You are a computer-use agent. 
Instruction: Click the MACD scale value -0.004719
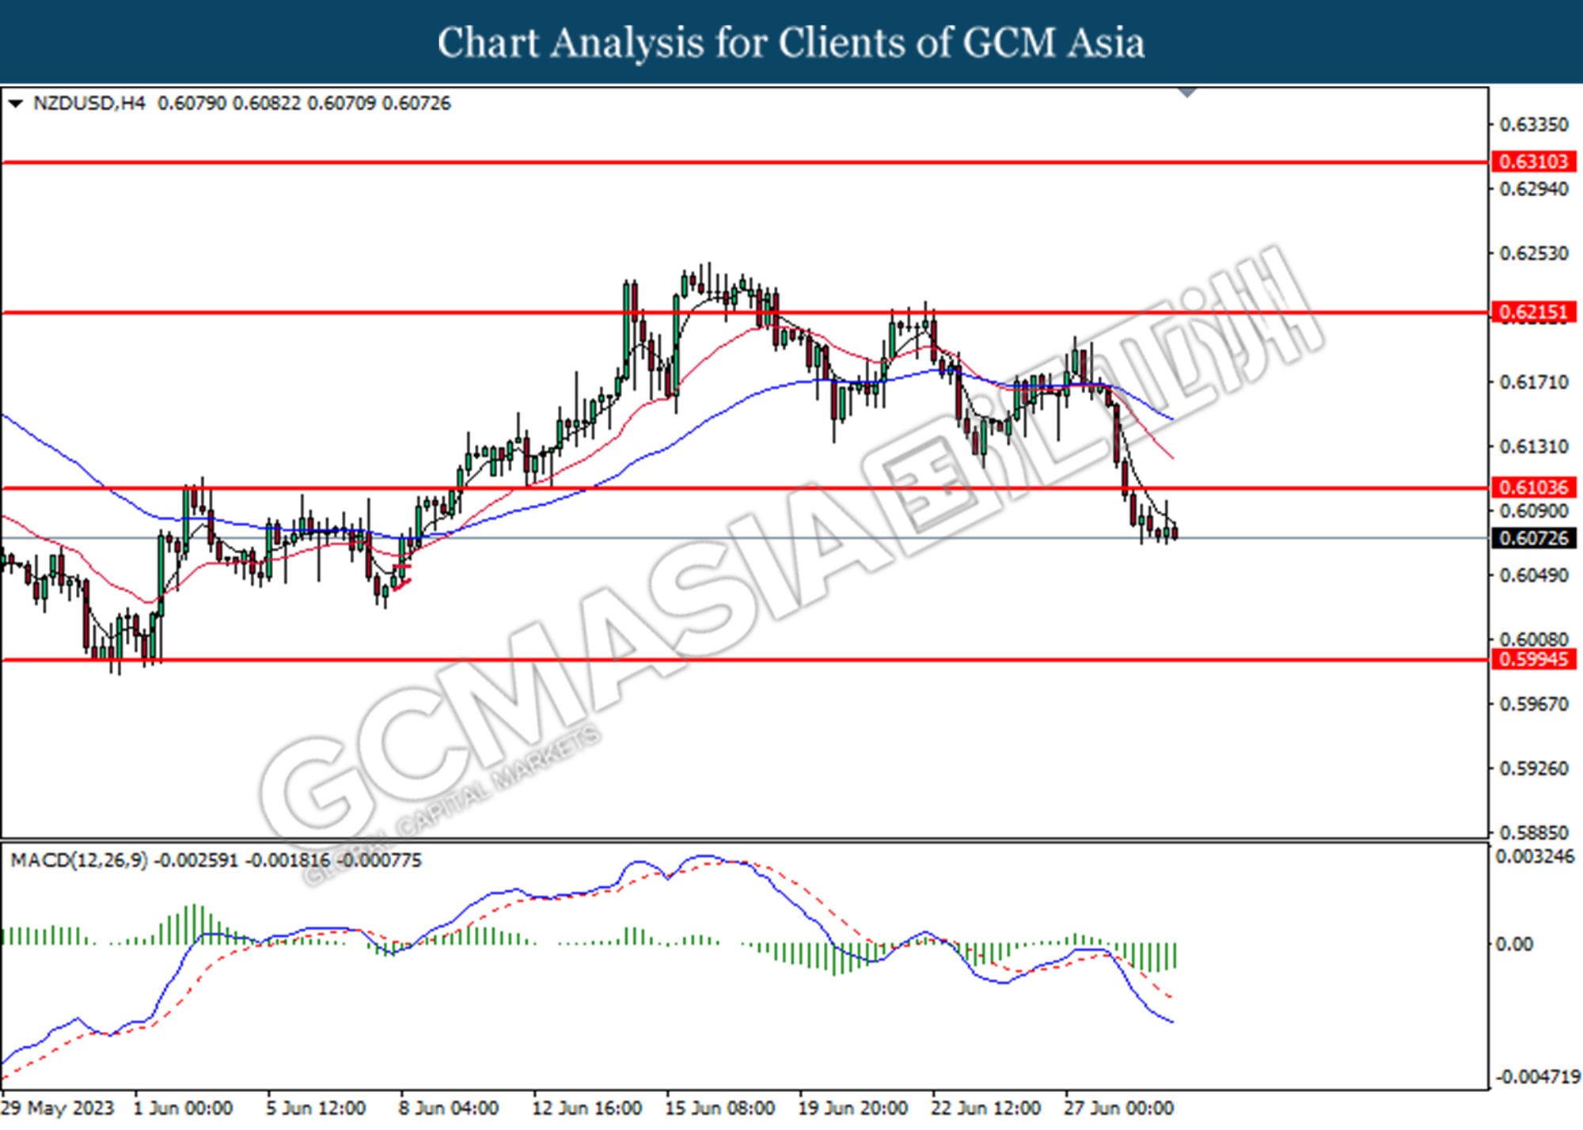pyautogui.click(x=1537, y=1077)
